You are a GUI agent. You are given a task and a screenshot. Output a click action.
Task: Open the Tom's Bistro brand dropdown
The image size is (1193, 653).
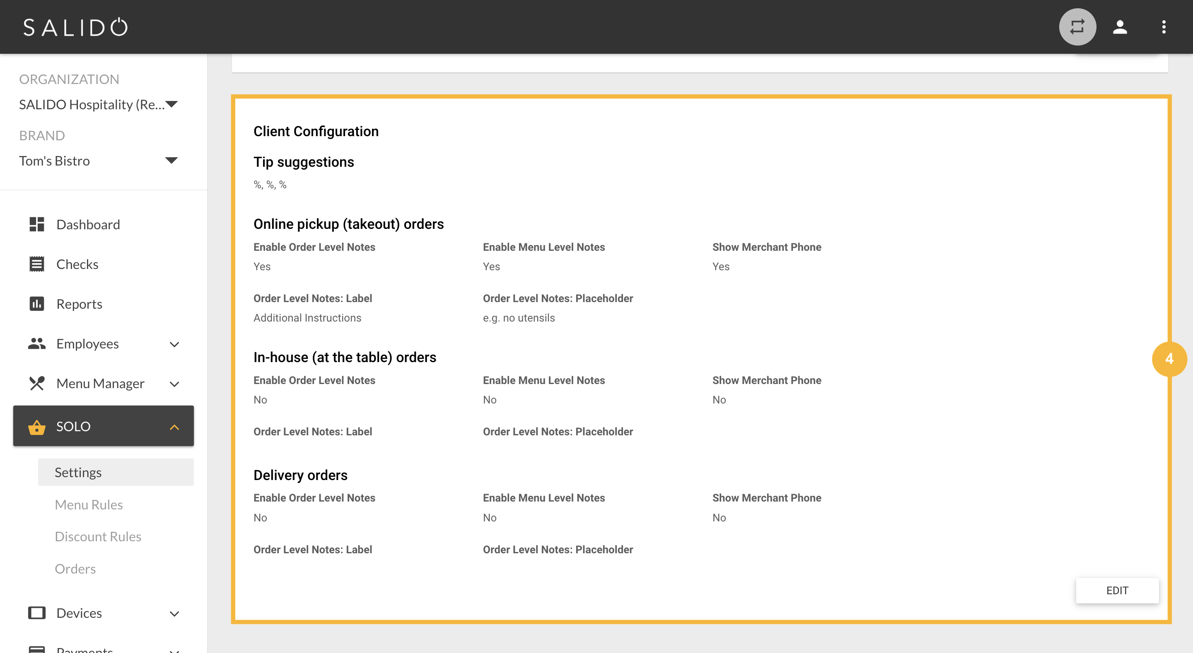tap(98, 161)
